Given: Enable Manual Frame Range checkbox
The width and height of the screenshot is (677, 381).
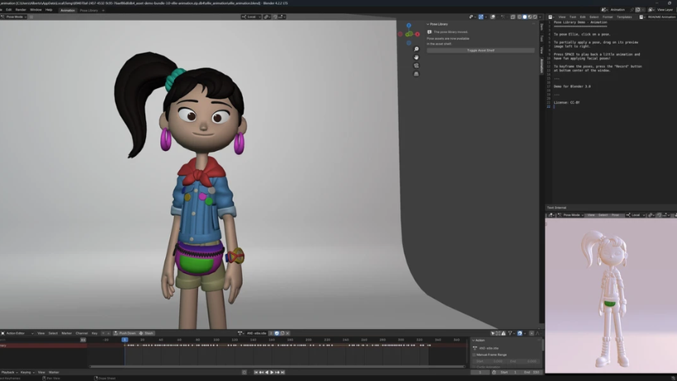Looking at the screenshot, I should pyautogui.click(x=475, y=355).
